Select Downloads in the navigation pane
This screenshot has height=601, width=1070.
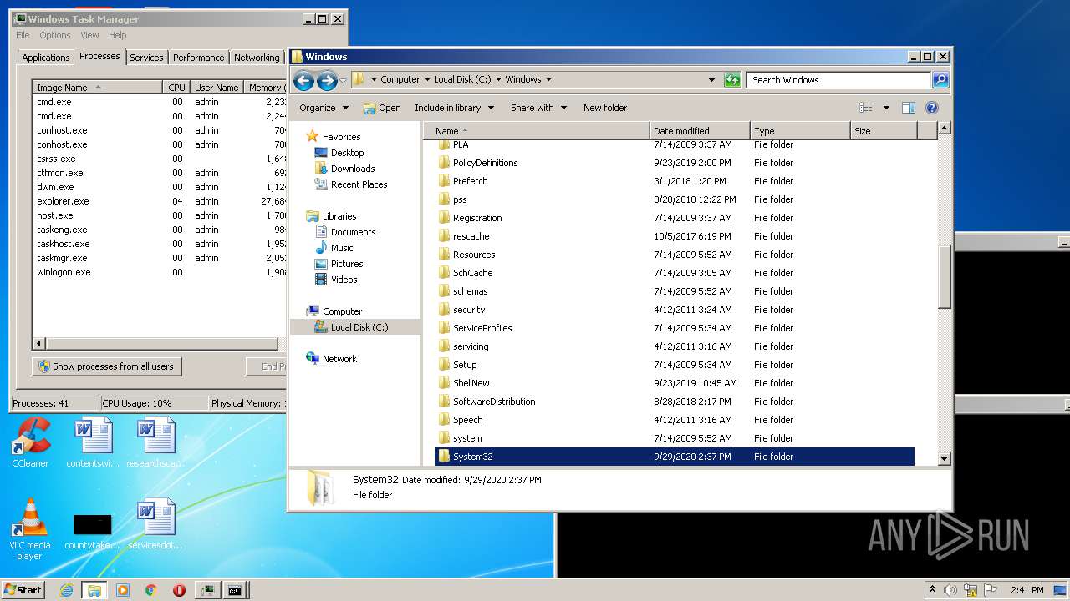pos(352,169)
